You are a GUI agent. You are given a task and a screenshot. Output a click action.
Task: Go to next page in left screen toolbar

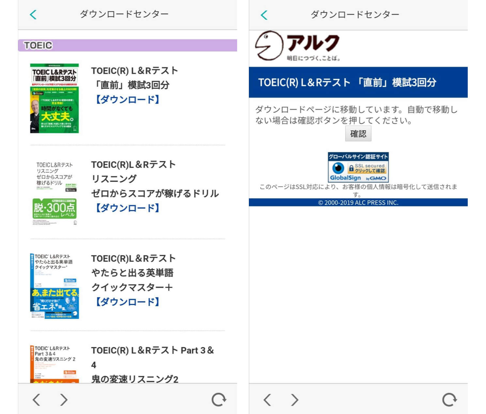64,400
